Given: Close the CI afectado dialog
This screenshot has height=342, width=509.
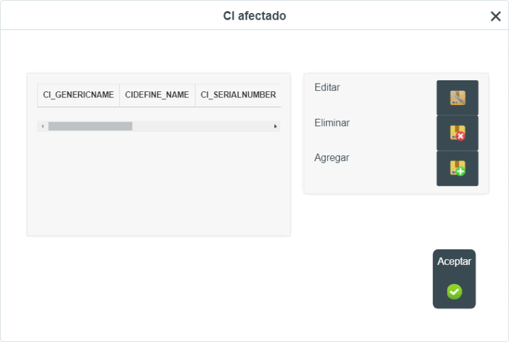Looking at the screenshot, I should pyautogui.click(x=495, y=16).
